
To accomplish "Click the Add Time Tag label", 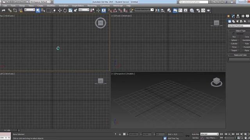I will click(173, 138).
